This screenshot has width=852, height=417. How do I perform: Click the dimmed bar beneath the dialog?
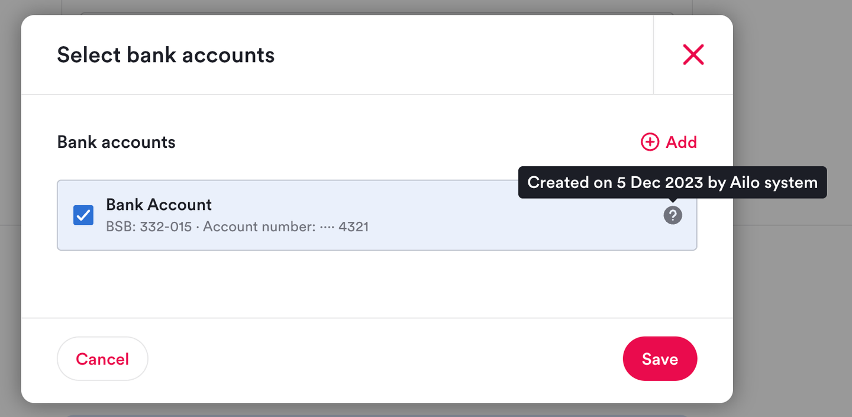point(377,413)
